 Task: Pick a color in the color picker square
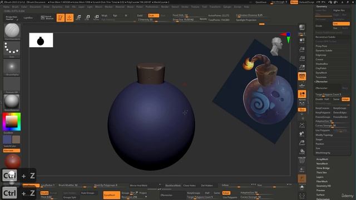pyautogui.click(x=11, y=122)
